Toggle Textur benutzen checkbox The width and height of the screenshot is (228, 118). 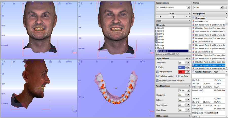point(157,81)
